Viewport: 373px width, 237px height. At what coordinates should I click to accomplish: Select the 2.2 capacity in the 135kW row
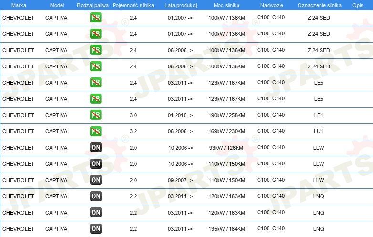click(133, 229)
